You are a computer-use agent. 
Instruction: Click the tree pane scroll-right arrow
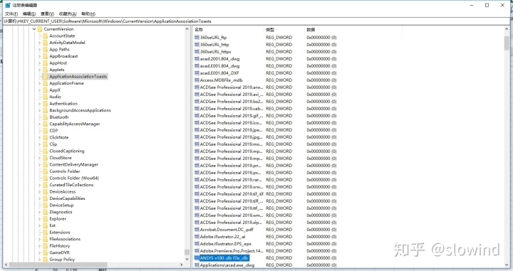point(182,265)
